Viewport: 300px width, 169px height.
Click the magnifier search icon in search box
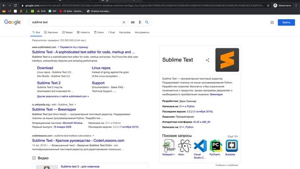coord(147,22)
